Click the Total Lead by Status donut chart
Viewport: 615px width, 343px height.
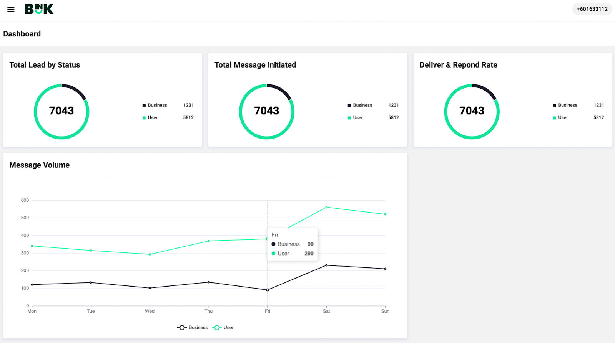pyautogui.click(x=61, y=111)
